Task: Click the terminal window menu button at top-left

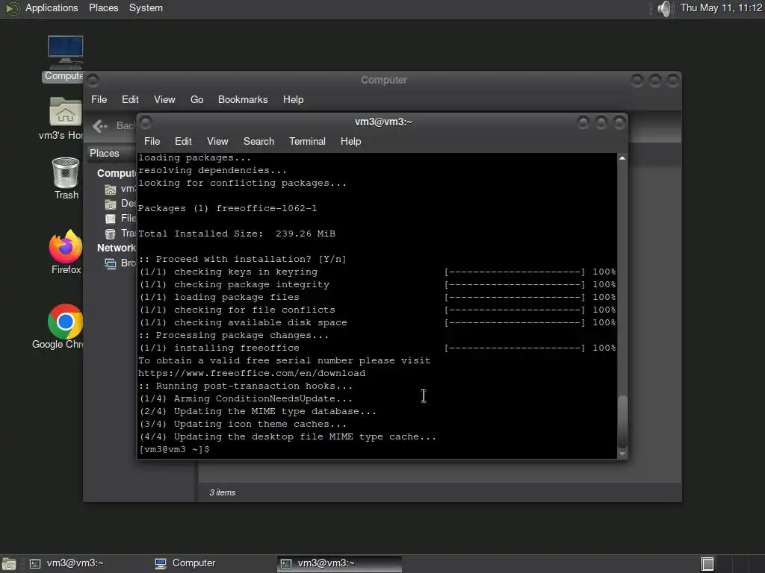Action: click(146, 122)
